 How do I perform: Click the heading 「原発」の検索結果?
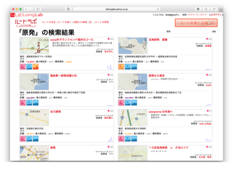click(x=46, y=32)
